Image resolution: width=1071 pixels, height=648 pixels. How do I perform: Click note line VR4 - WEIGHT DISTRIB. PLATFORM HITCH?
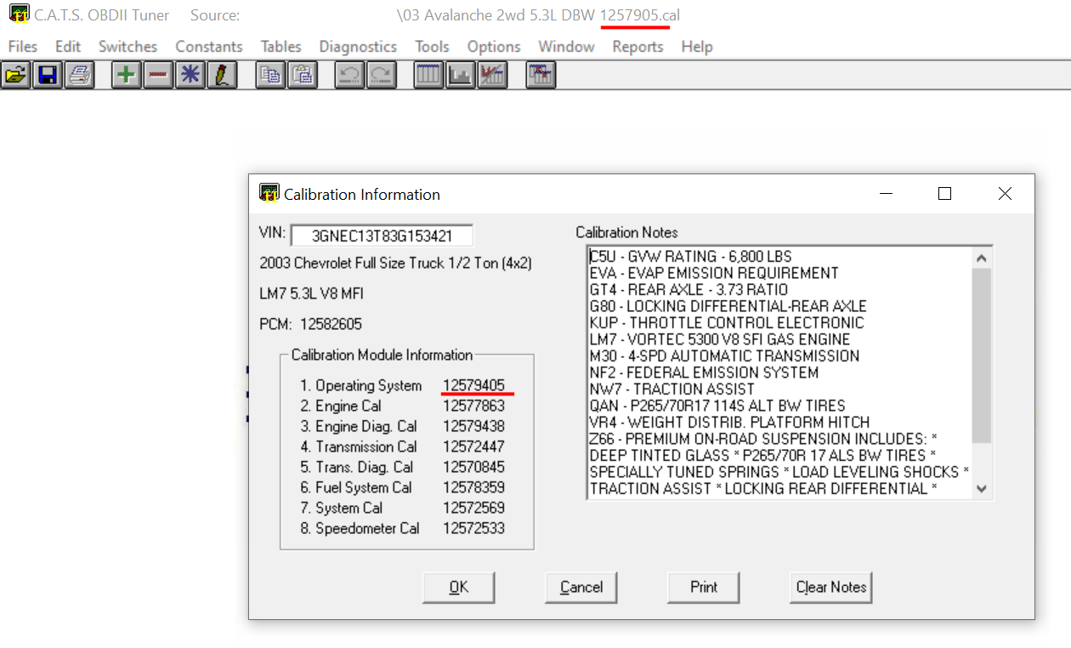pyautogui.click(x=730, y=422)
